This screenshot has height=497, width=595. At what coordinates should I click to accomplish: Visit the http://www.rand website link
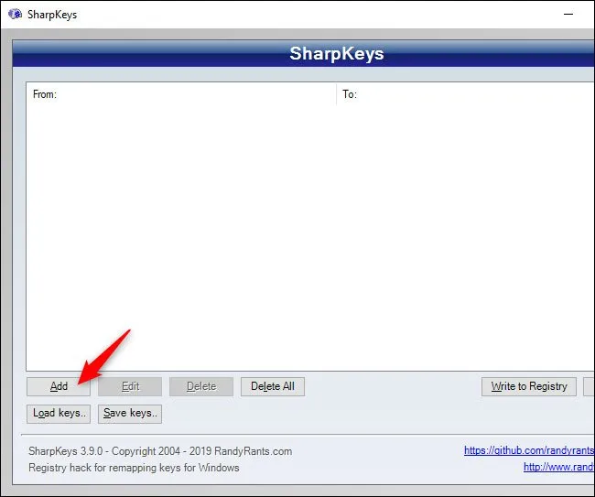point(558,467)
